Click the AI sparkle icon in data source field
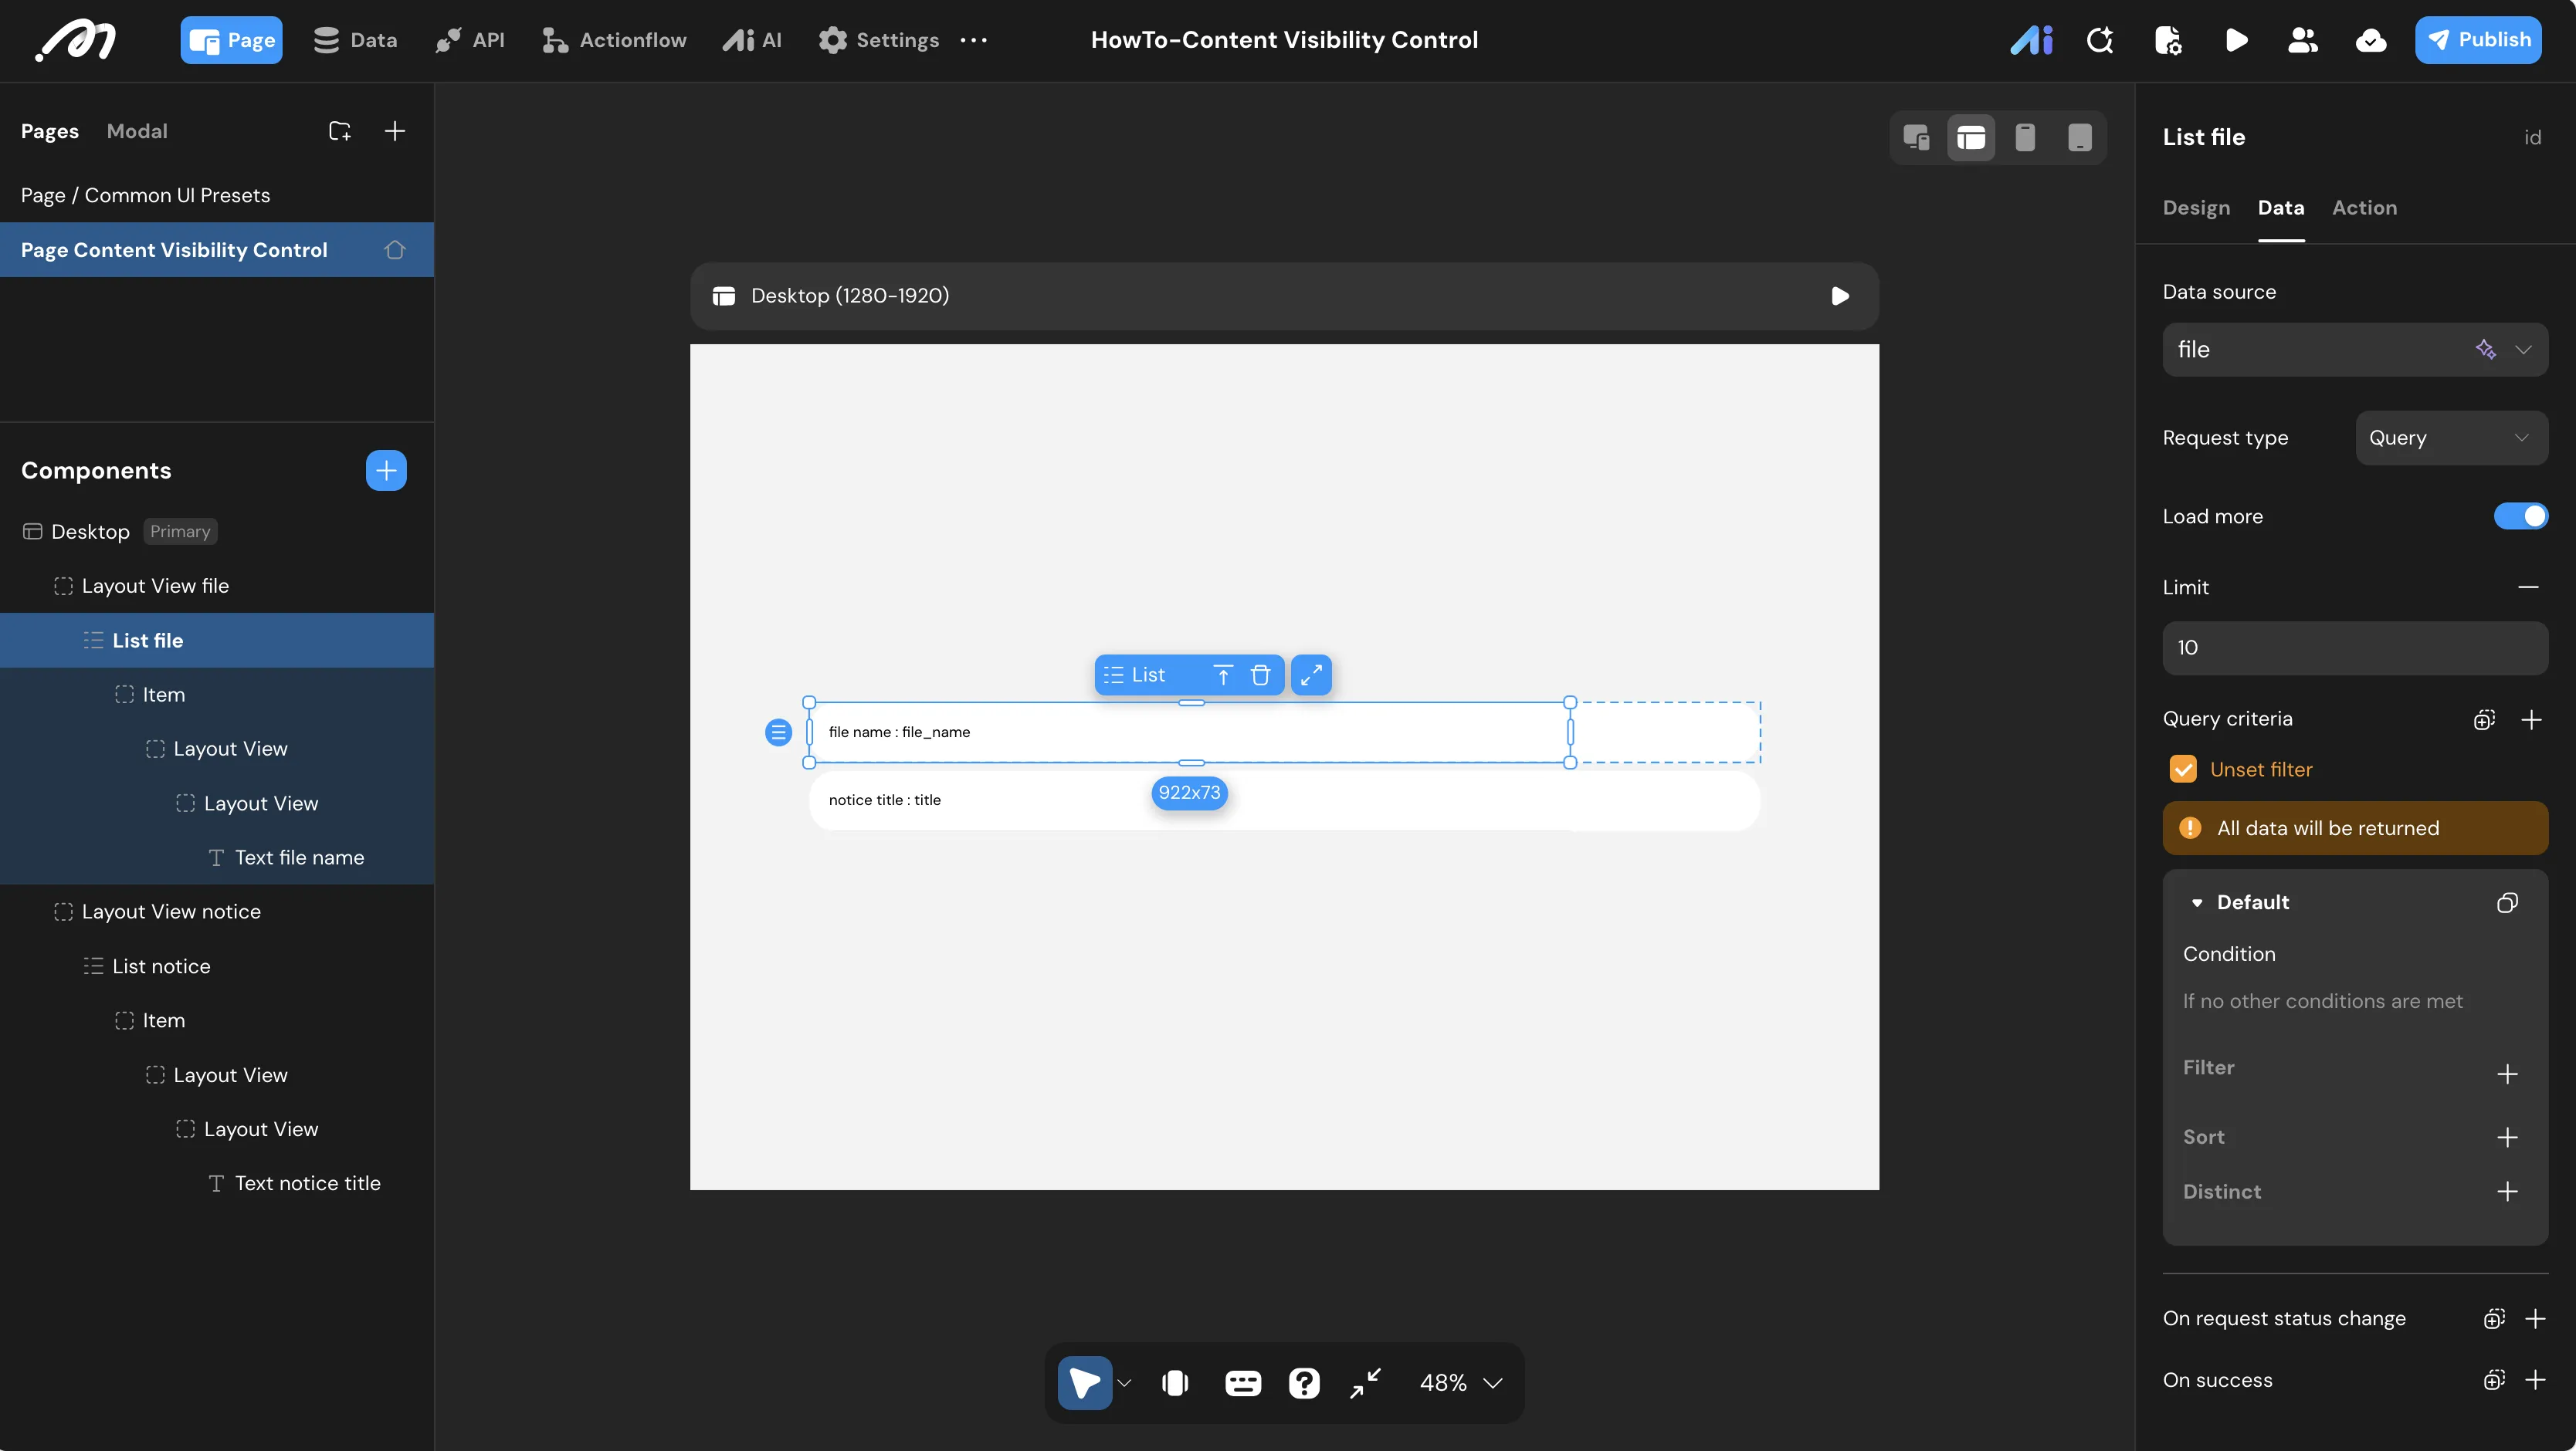 click(x=2485, y=349)
